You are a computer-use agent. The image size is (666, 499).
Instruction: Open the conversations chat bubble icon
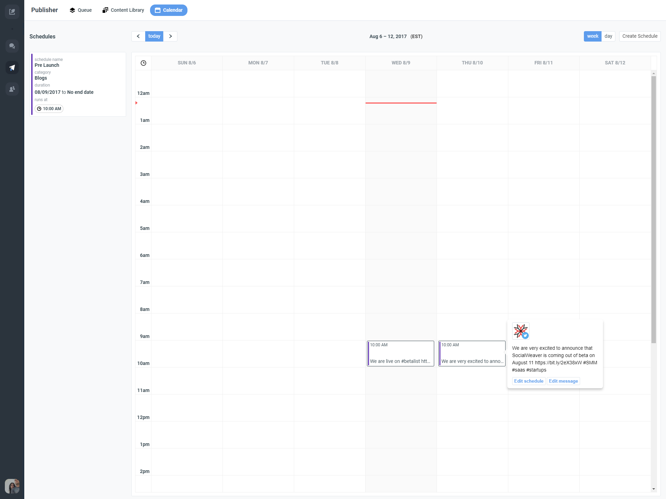point(12,46)
